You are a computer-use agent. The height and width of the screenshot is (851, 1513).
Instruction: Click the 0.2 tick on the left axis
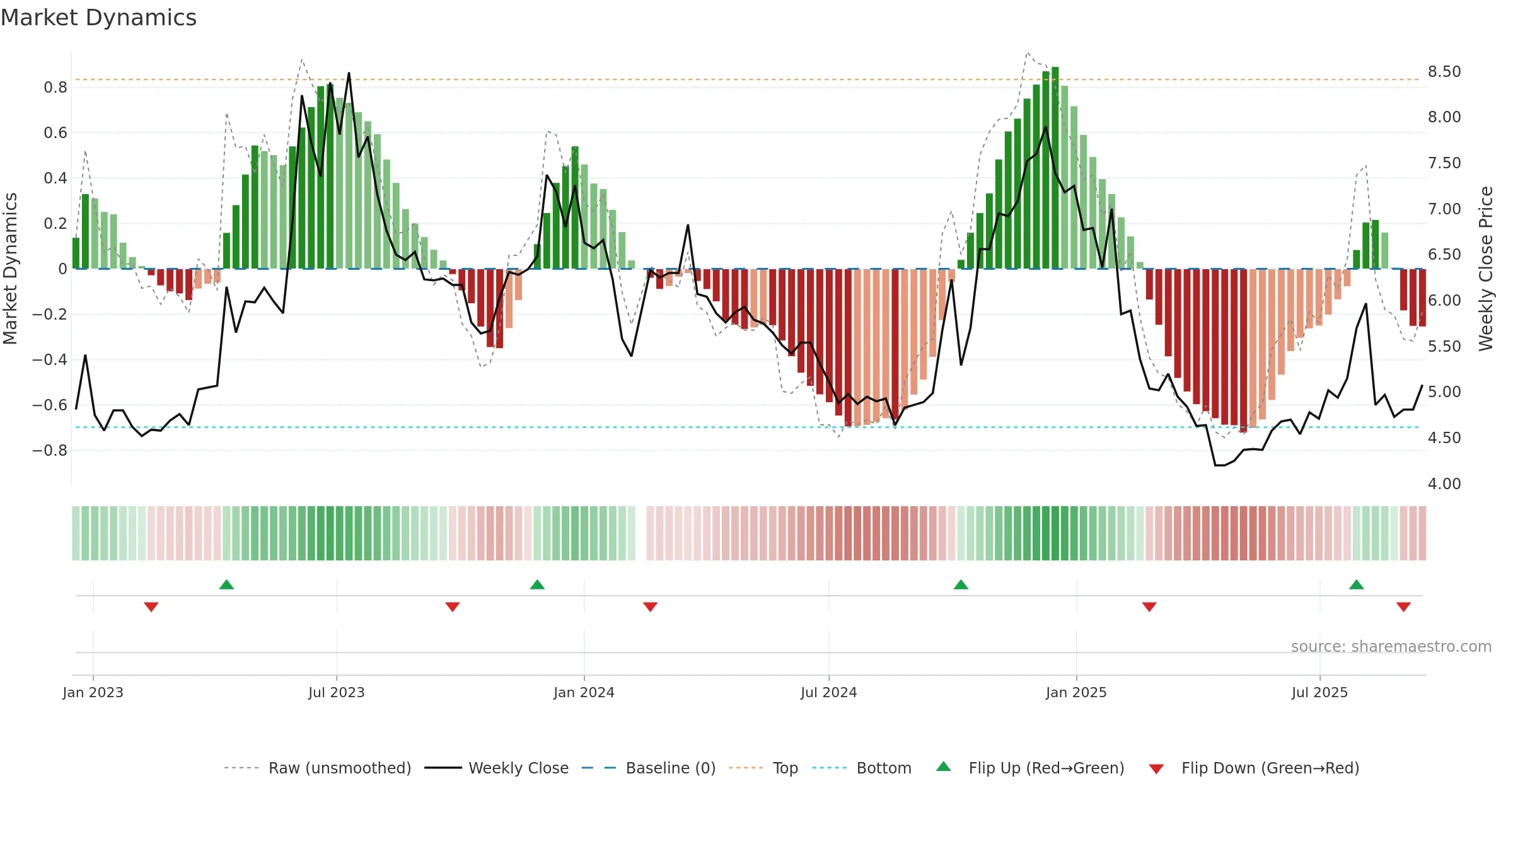[55, 224]
